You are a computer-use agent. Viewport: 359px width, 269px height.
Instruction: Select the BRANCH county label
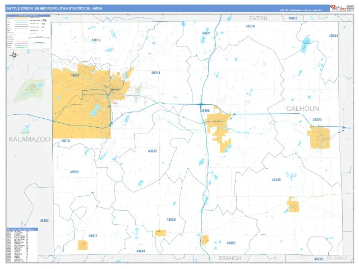coord(229,258)
